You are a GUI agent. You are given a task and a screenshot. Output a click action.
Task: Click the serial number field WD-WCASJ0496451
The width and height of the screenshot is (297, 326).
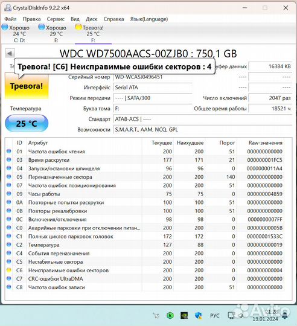coord(152,77)
